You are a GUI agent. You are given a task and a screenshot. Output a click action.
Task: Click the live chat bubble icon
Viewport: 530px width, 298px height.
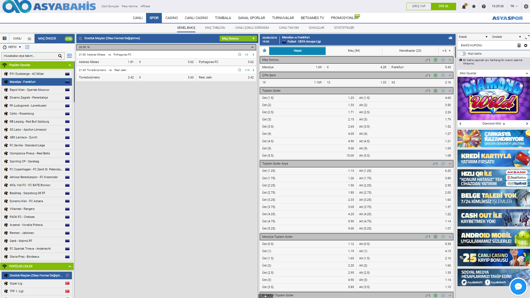click(518, 286)
